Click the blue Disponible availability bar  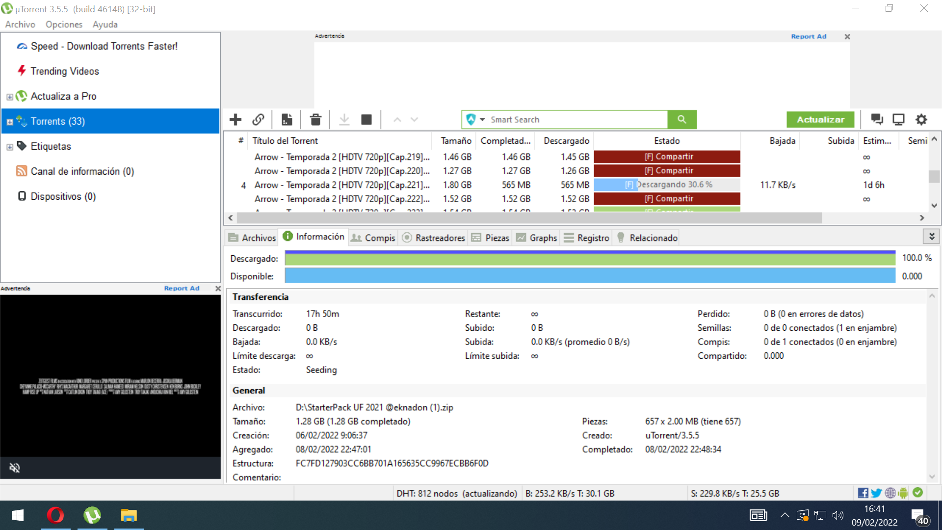[590, 276]
